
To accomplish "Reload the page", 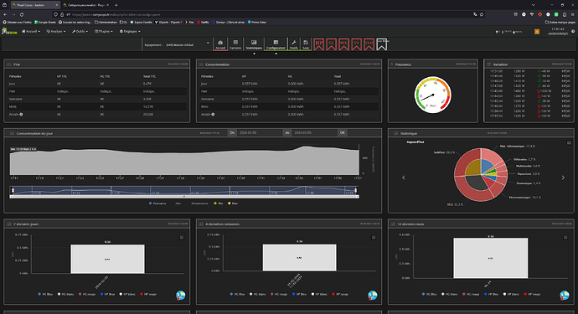I will (x=22, y=14).
